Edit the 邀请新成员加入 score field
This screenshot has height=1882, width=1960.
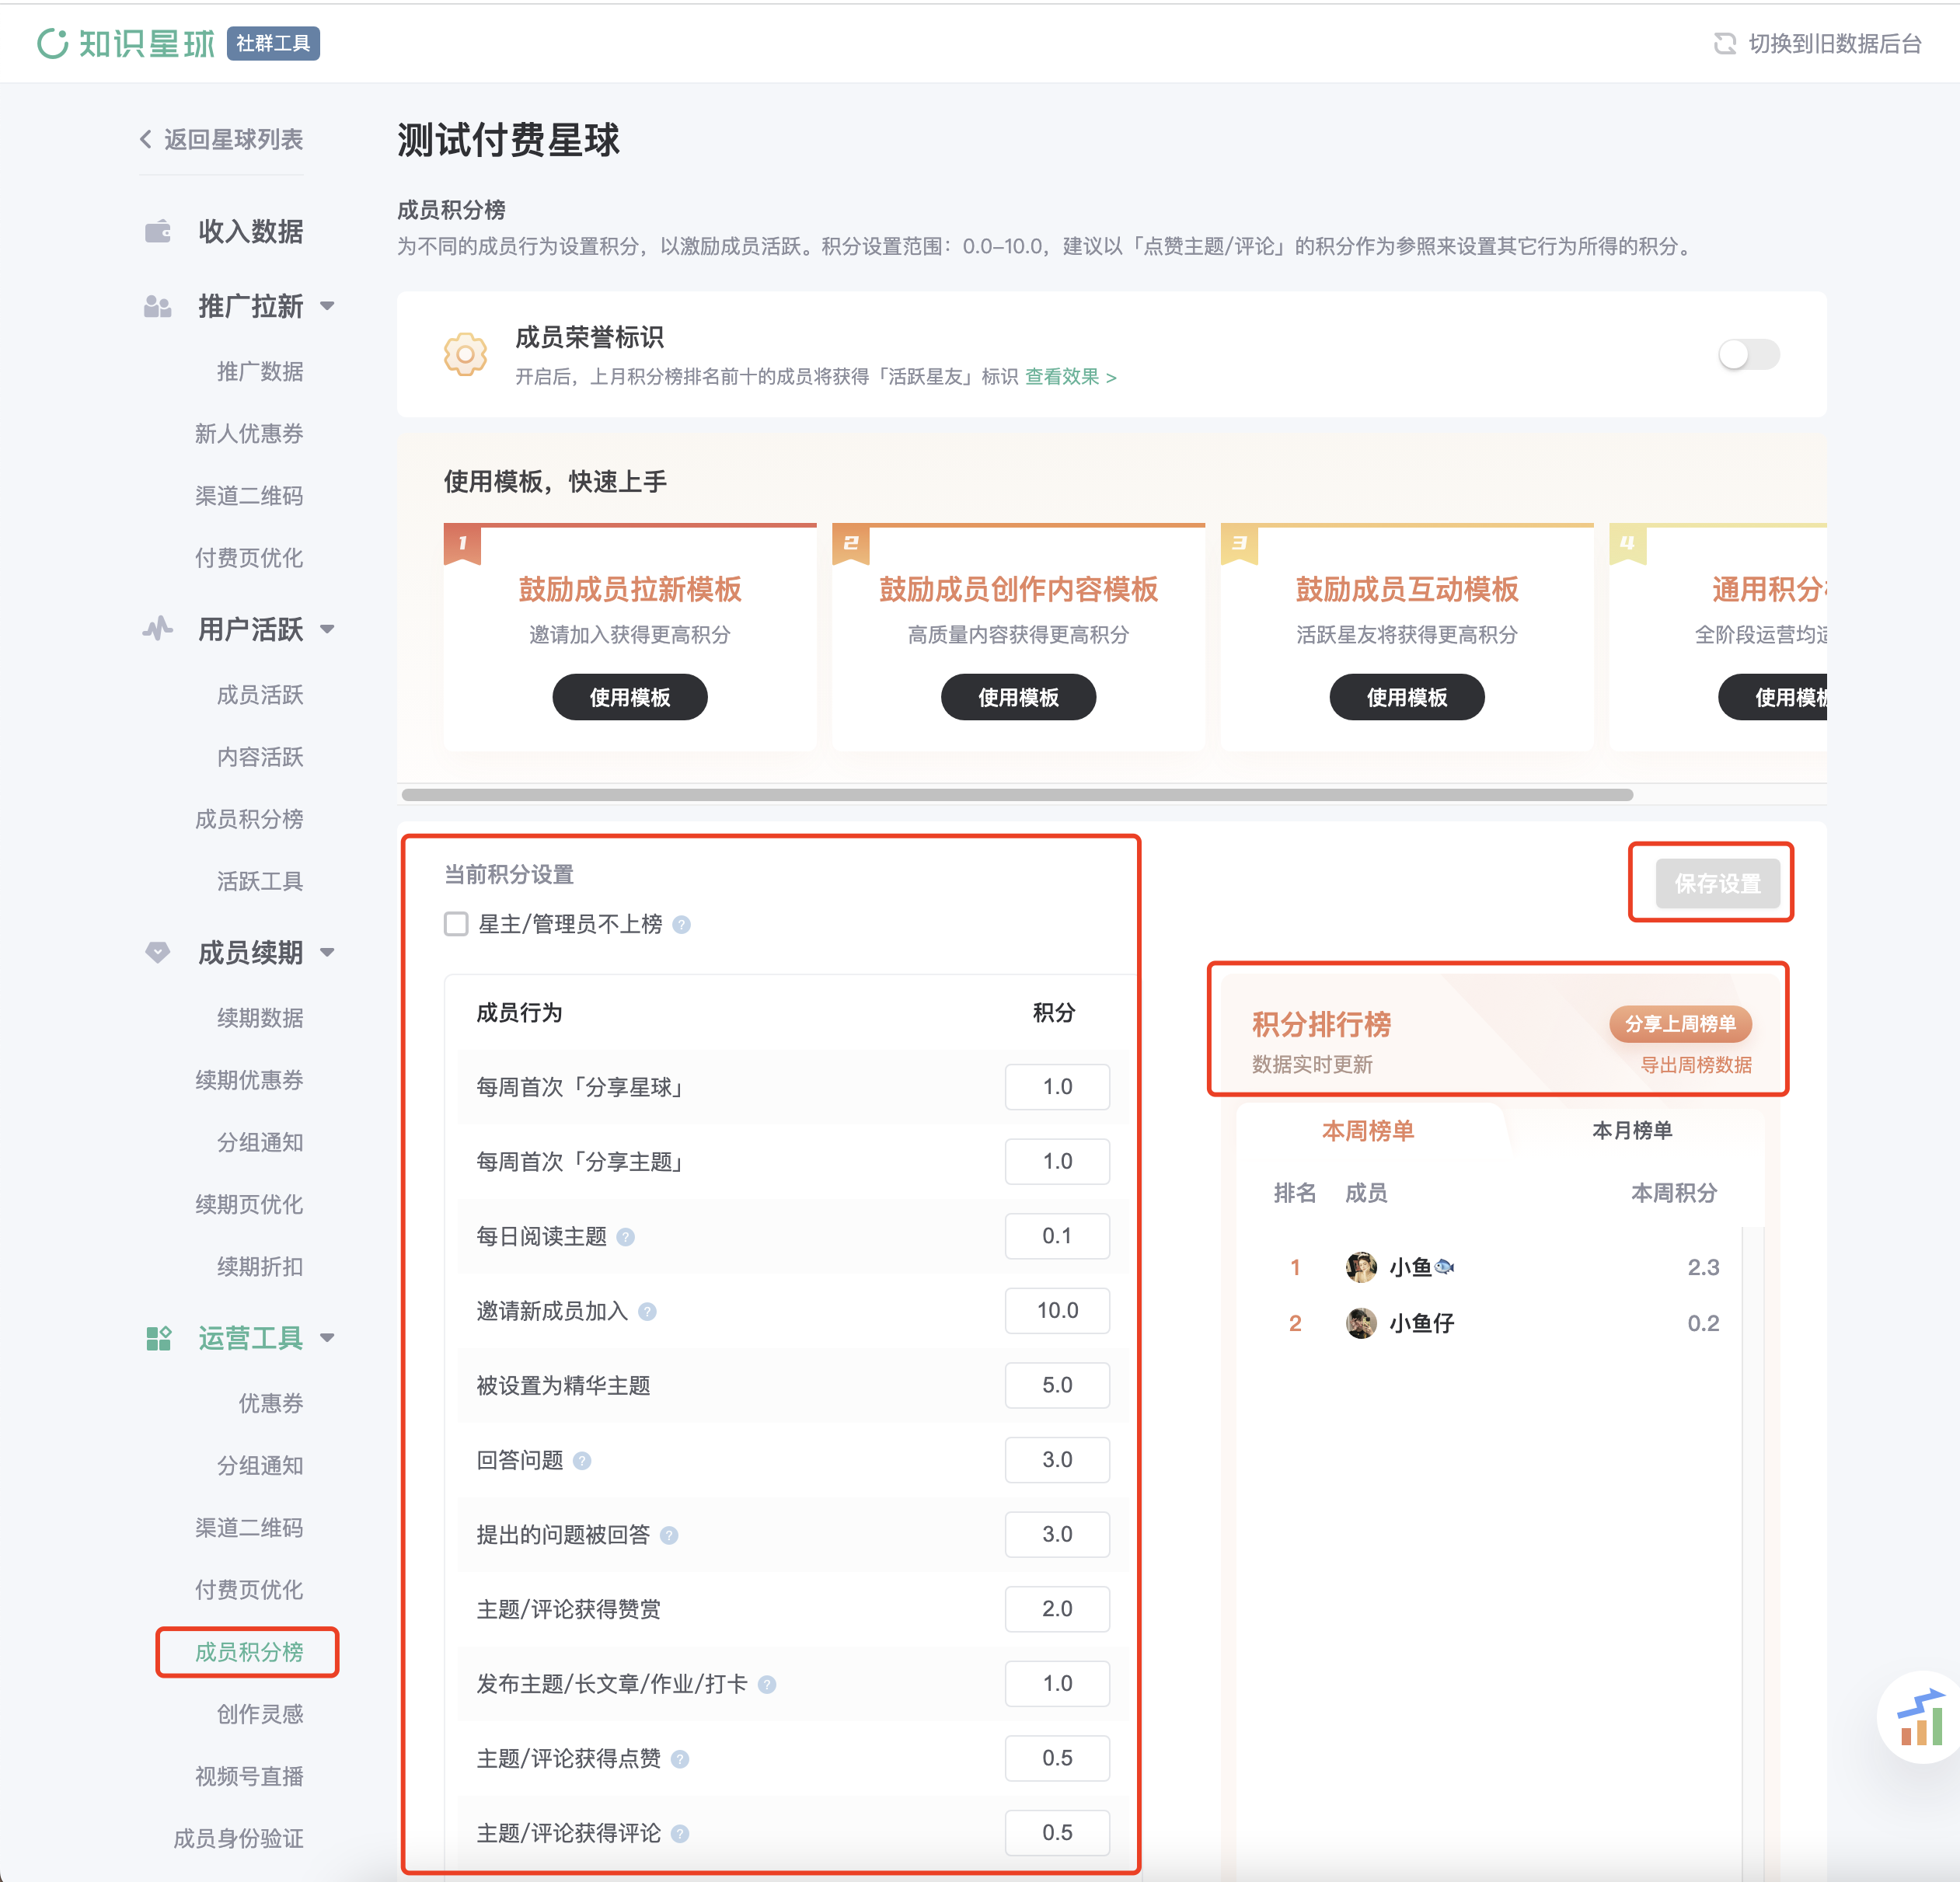(1057, 1310)
